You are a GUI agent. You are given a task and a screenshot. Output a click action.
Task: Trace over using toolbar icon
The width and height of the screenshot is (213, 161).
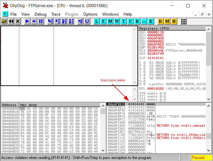[x=71, y=21]
